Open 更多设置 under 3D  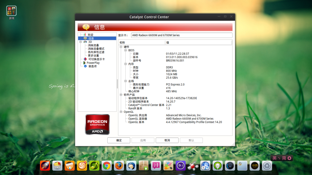tap(93, 56)
